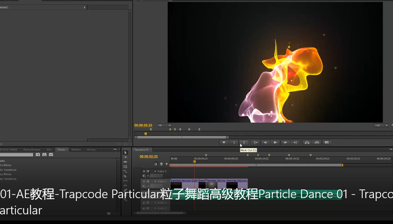This screenshot has width=393, height=224.
Task: Step back one frame
Action: [265, 142]
